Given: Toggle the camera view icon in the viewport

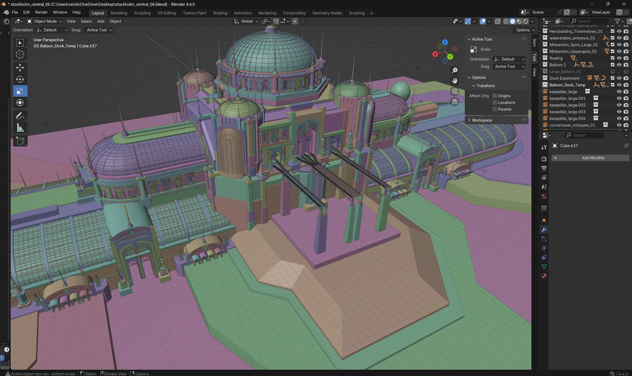Looking at the screenshot, I should (x=455, y=91).
